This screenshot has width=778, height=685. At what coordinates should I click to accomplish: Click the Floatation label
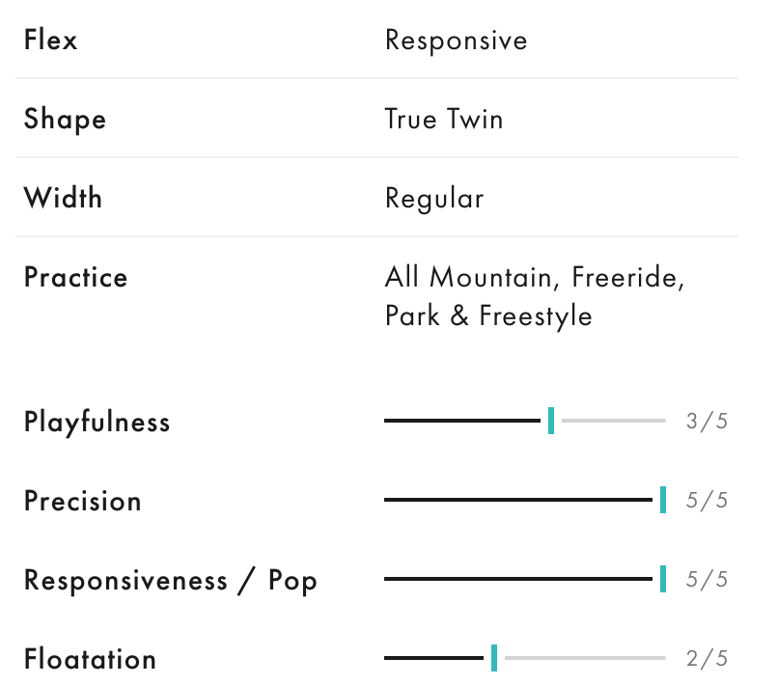point(90,659)
